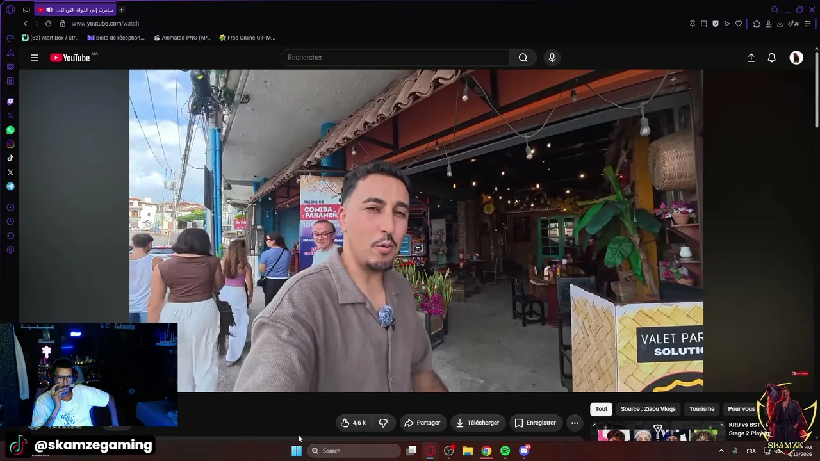820x461 pixels.
Task: Open the Opera tab search magnifier
Action: tap(775, 10)
